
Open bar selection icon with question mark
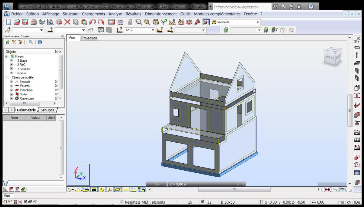click(x=51, y=30)
